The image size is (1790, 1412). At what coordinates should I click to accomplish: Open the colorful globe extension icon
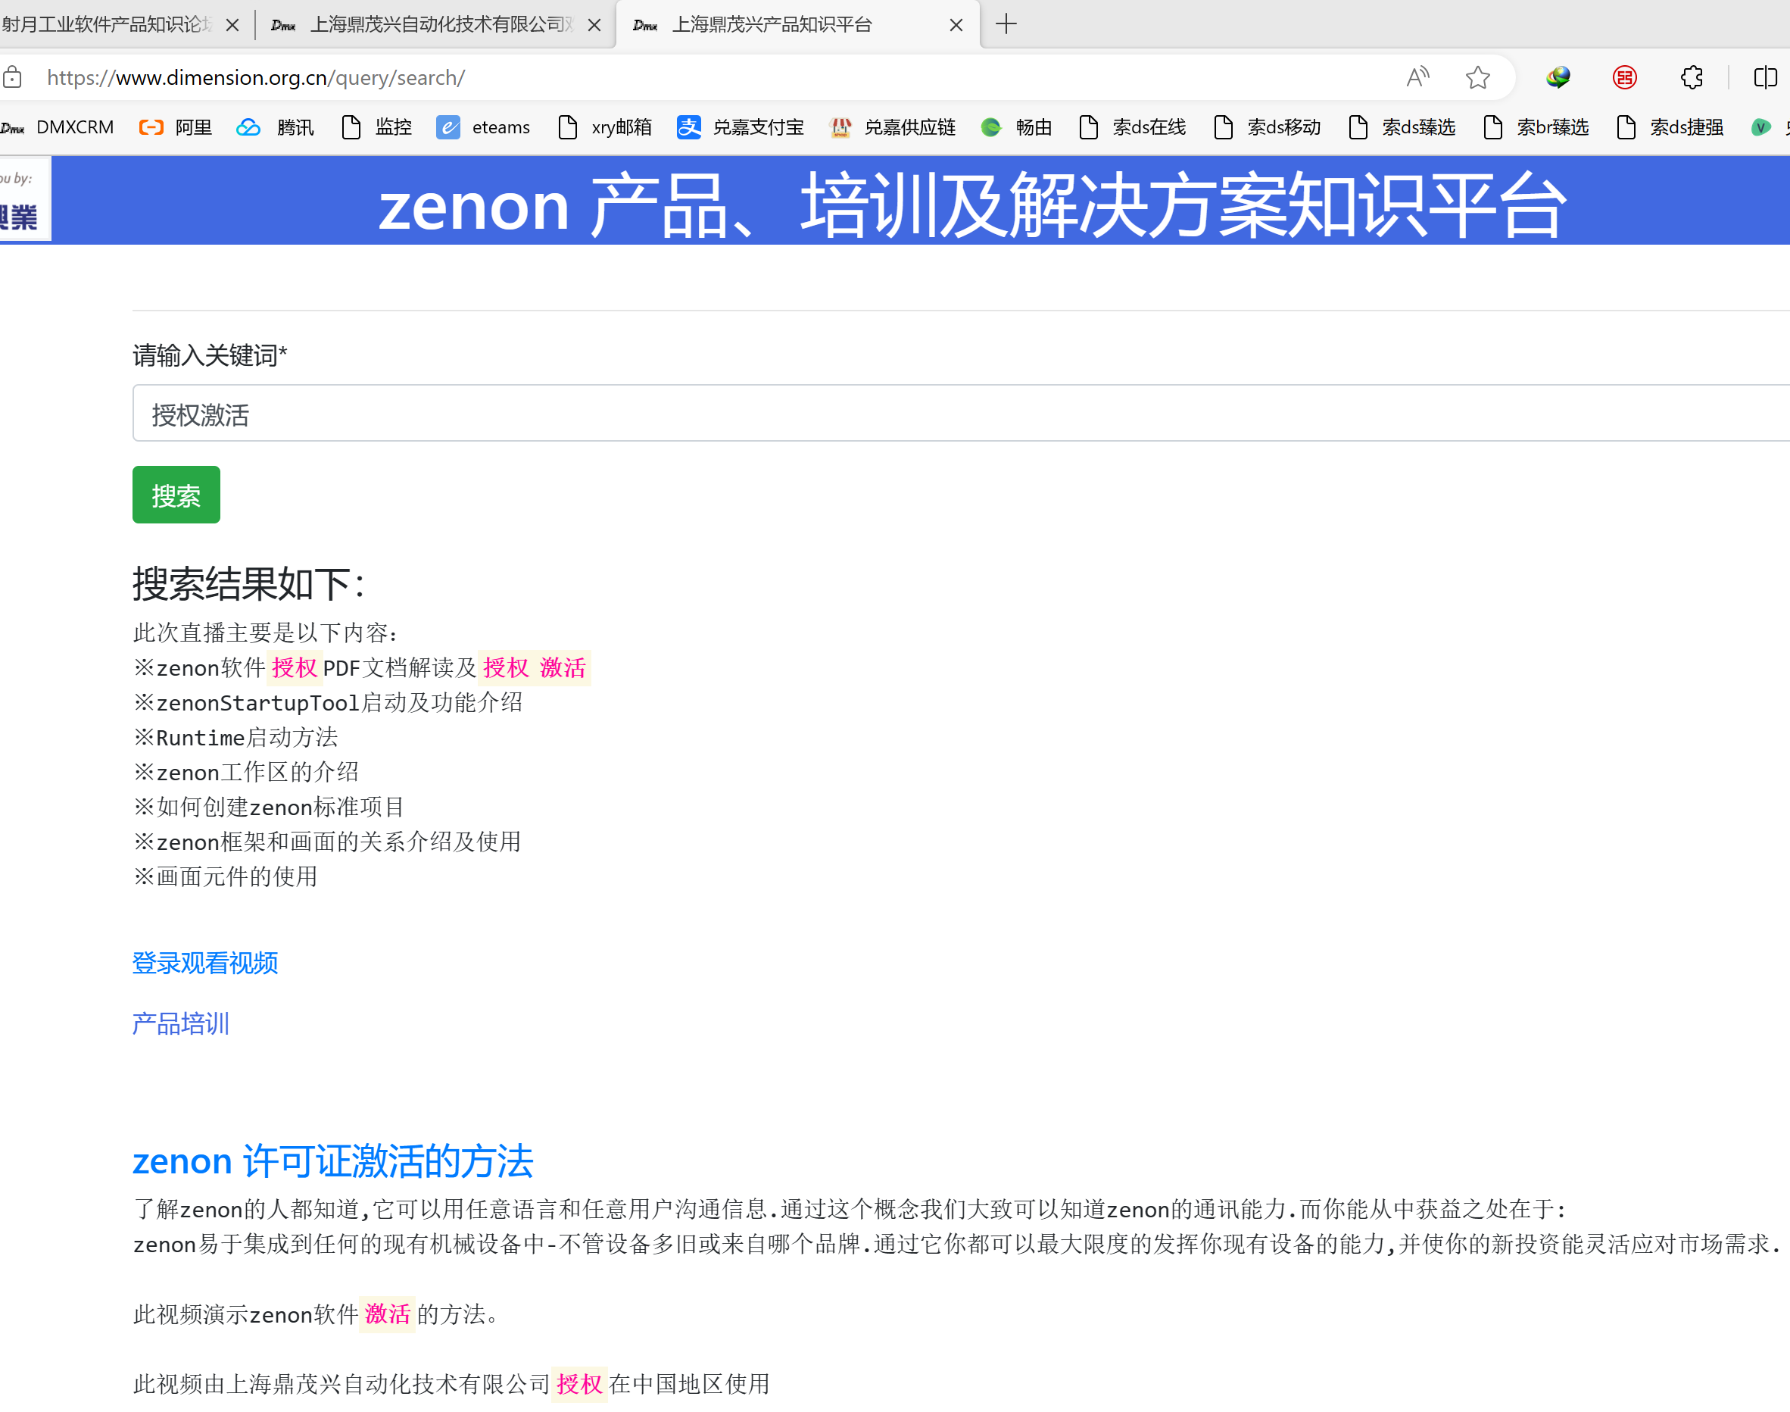pos(1558,78)
